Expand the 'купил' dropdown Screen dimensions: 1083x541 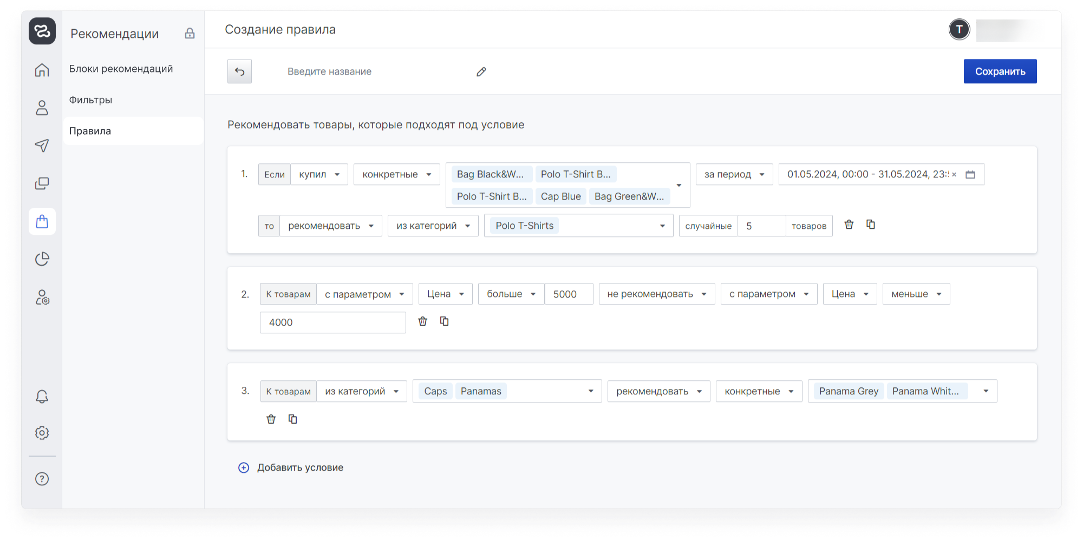click(319, 174)
